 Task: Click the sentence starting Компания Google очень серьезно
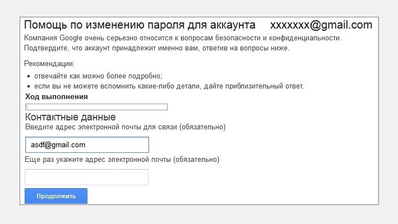click(183, 38)
